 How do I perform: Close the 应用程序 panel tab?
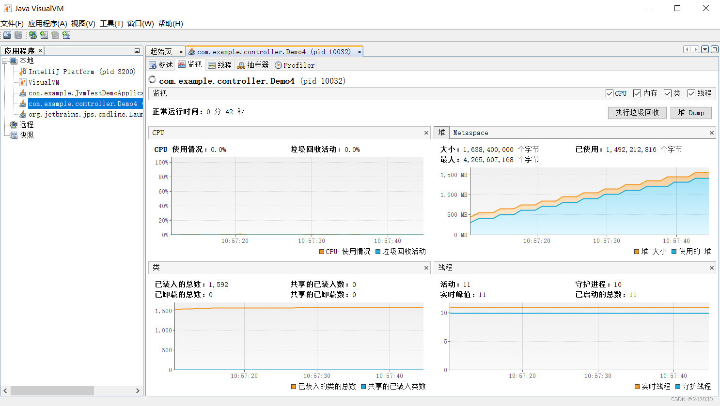[x=40, y=51]
